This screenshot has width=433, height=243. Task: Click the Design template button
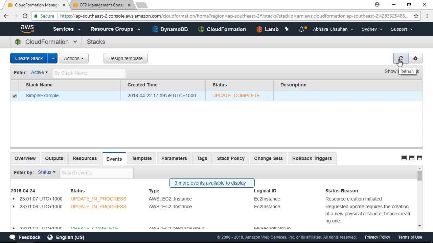[x=126, y=58]
